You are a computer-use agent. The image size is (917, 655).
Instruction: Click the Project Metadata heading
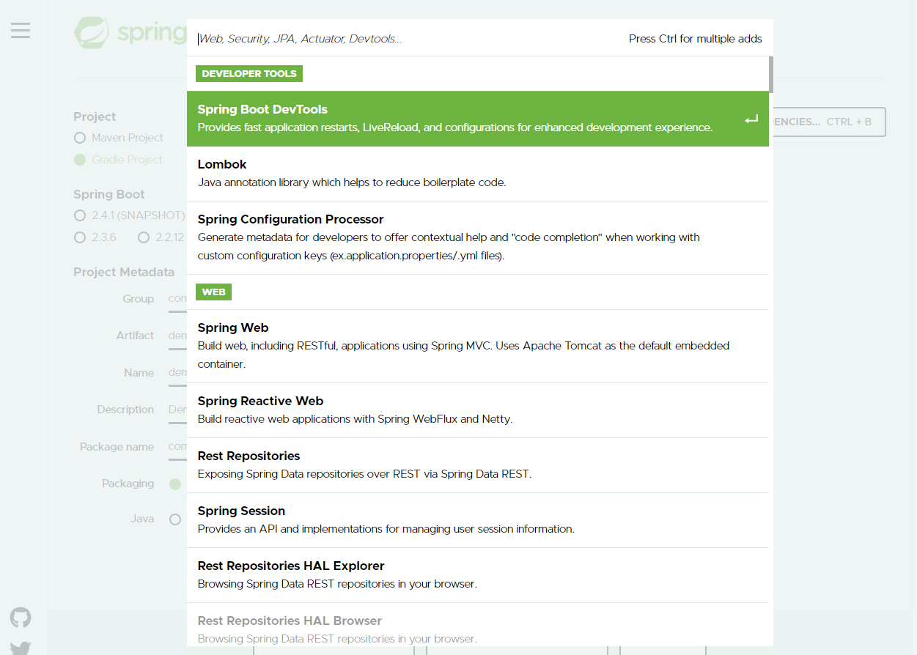pyautogui.click(x=124, y=272)
